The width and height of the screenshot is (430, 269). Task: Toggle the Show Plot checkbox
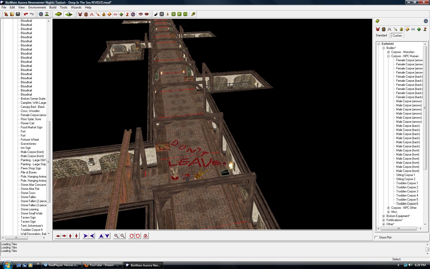376,237
